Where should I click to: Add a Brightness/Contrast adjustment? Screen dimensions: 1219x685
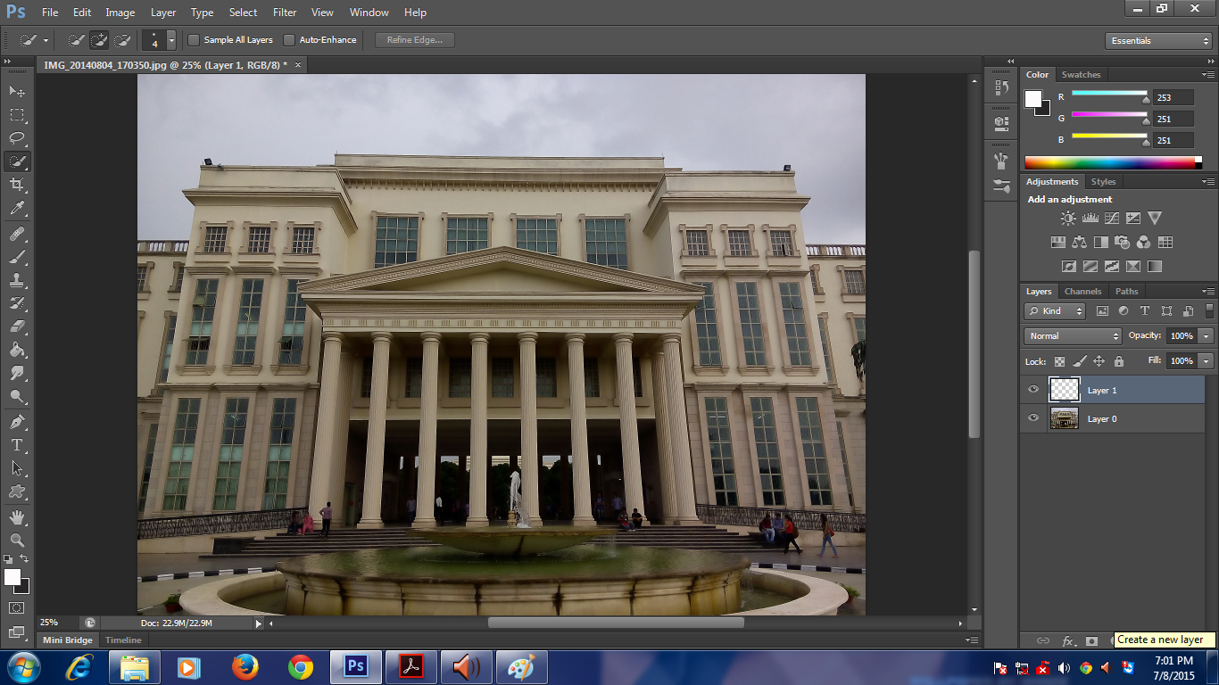coord(1068,218)
